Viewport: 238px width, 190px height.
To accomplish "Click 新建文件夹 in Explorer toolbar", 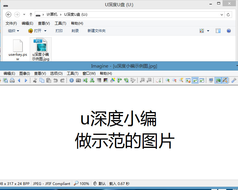I will tap(97, 31).
